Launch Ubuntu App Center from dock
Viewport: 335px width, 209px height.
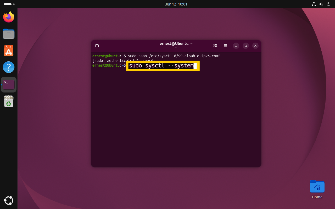tap(9, 50)
